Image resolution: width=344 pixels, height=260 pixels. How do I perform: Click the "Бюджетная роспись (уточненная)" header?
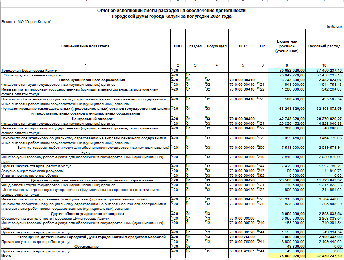[x=287, y=46]
